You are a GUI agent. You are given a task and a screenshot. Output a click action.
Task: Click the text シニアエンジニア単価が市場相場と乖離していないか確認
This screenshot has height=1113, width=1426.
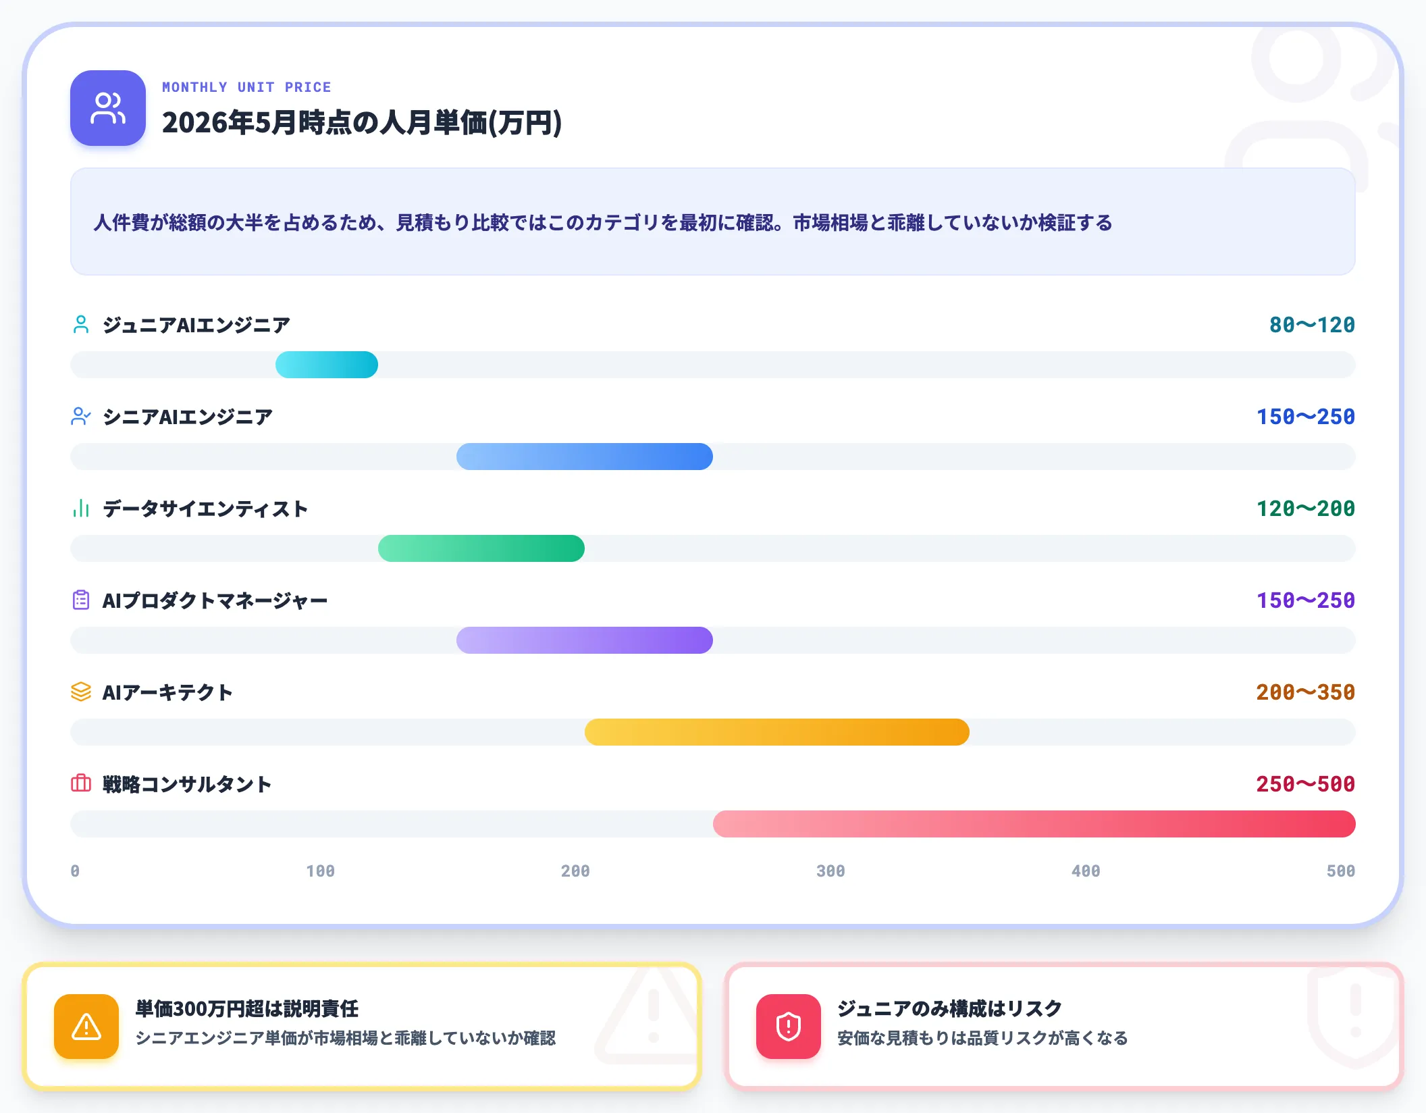click(346, 1038)
